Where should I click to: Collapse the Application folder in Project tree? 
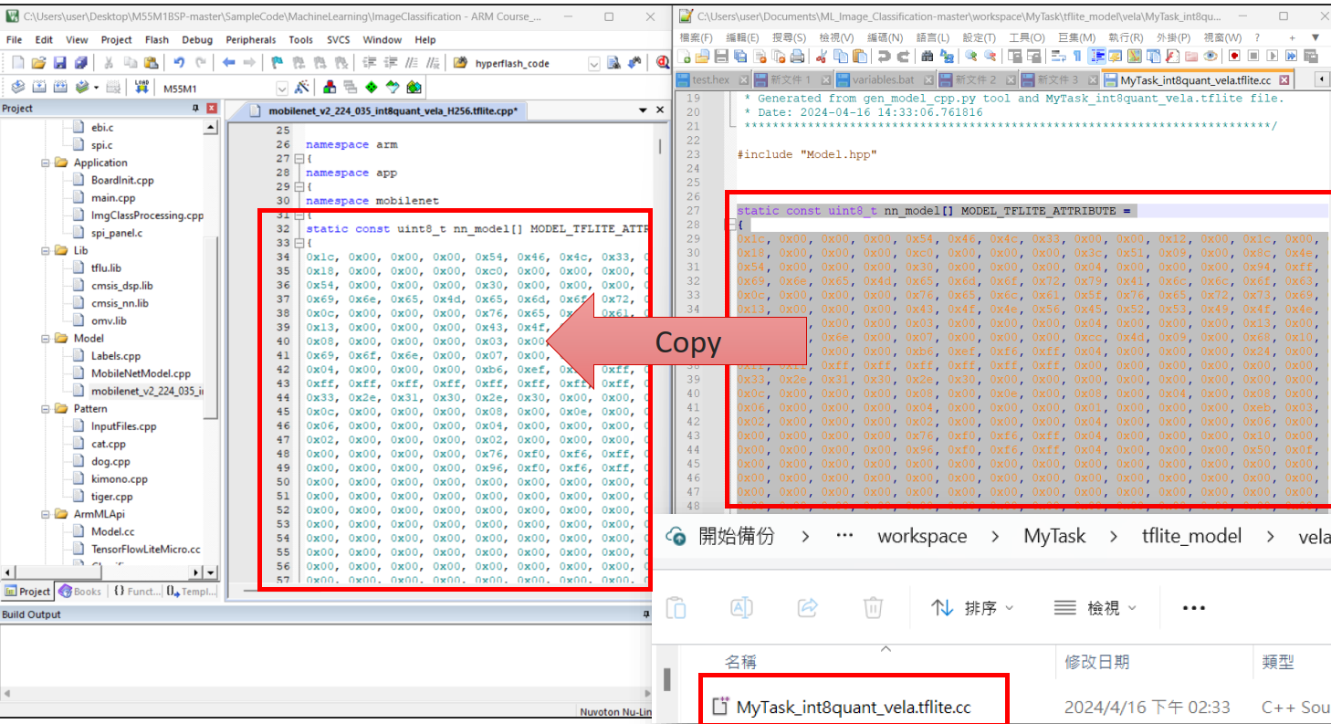(x=45, y=163)
